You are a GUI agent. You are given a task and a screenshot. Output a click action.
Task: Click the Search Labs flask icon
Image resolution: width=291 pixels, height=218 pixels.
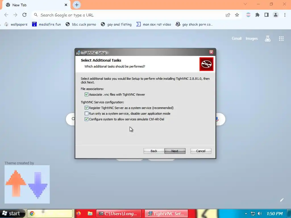point(268,39)
